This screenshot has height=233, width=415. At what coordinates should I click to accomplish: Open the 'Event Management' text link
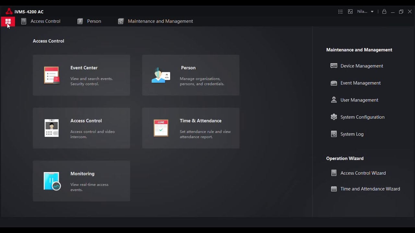(x=361, y=83)
